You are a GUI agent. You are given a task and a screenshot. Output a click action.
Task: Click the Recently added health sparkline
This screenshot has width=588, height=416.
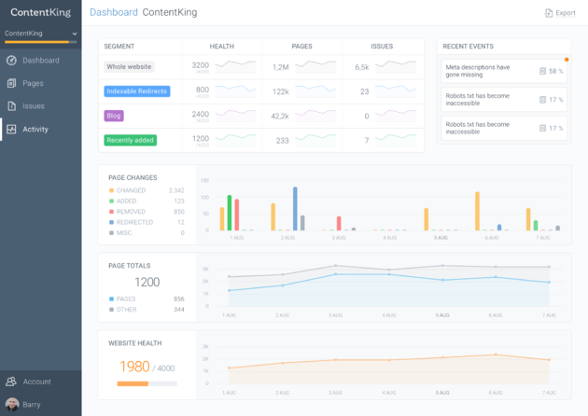[x=235, y=140]
